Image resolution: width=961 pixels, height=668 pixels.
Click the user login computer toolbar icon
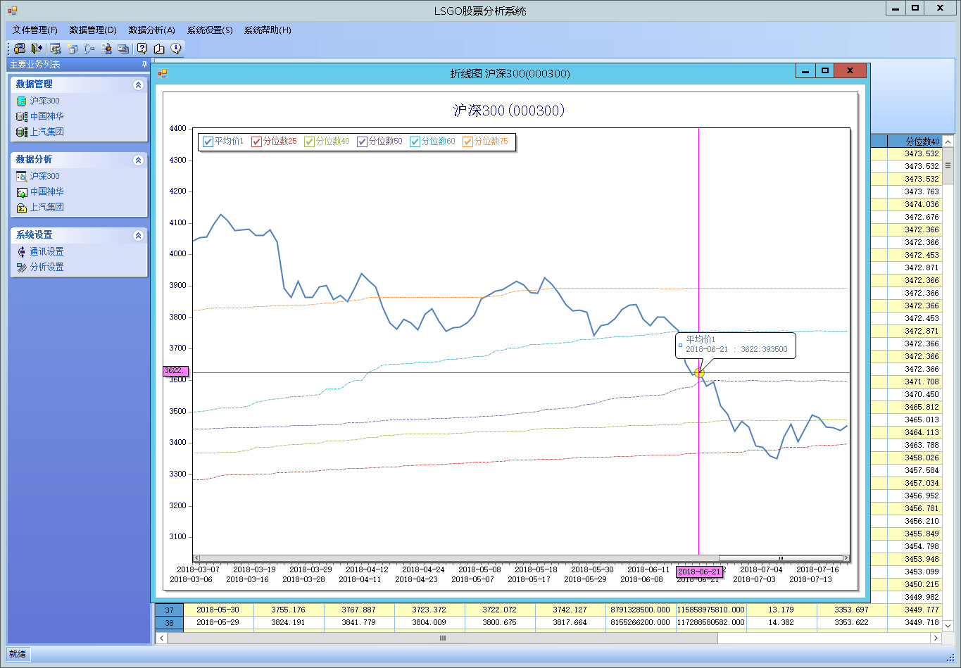pos(20,49)
